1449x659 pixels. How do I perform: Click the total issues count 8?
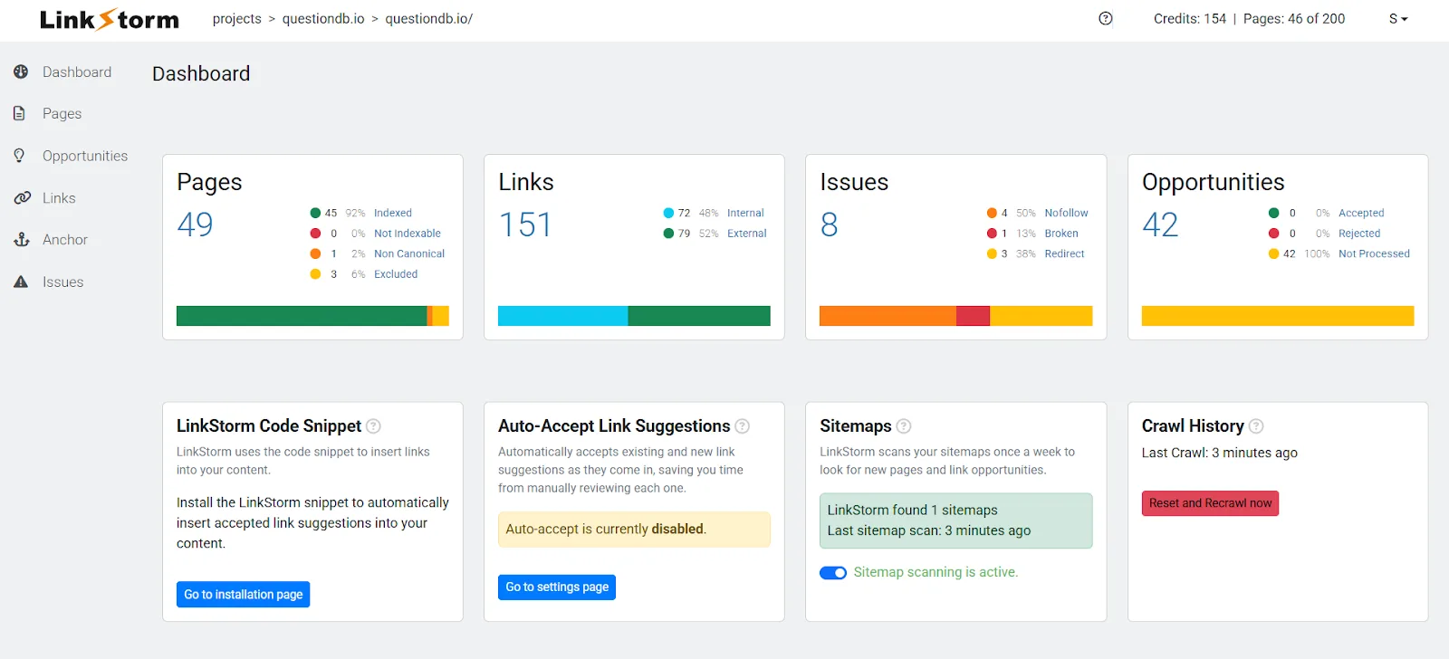click(829, 224)
